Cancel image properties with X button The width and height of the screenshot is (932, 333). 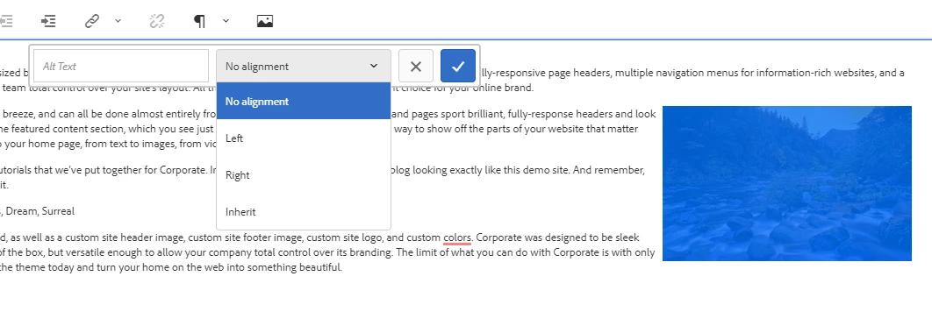(415, 66)
